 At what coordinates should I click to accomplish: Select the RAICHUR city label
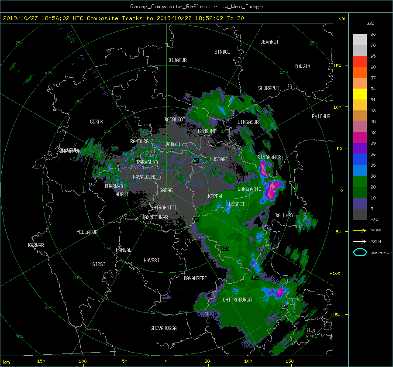tap(321, 117)
